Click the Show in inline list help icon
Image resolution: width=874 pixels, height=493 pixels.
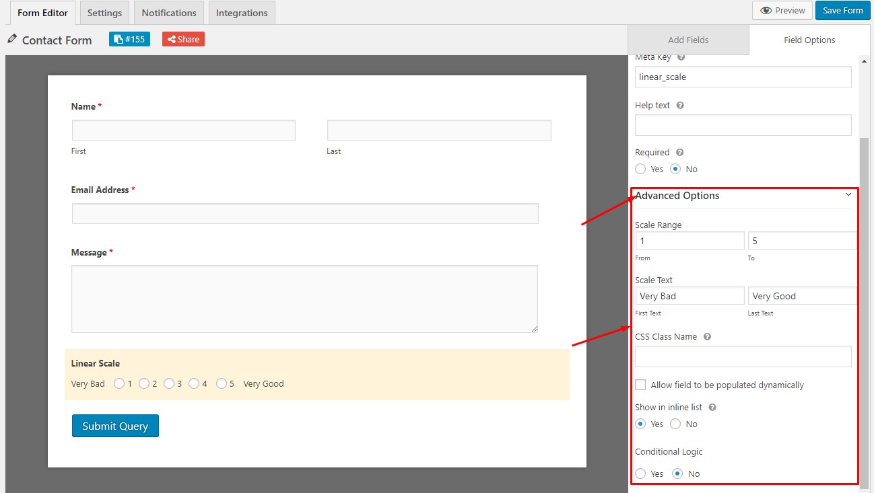click(712, 408)
